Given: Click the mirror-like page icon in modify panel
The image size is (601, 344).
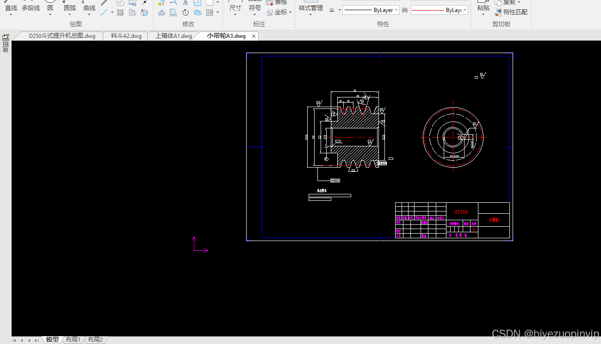Looking at the screenshot, I should click(173, 12).
